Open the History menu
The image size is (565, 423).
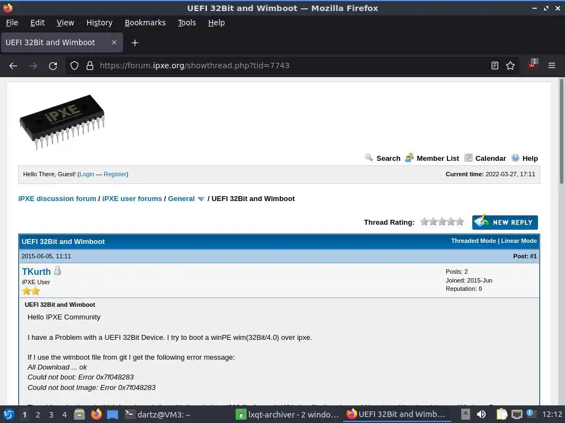[99, 23]
